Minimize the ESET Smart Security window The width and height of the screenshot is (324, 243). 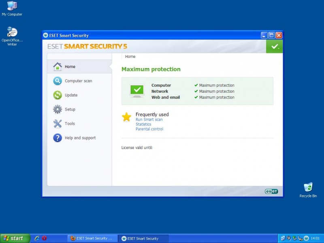point(264,35)
